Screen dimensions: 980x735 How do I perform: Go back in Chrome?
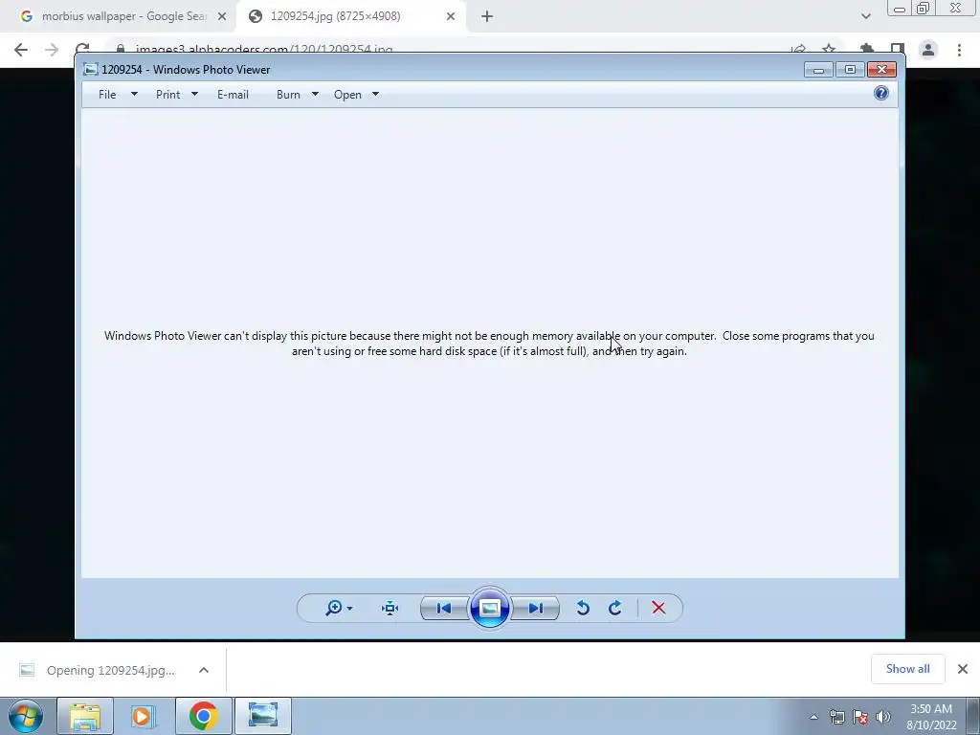21,50
